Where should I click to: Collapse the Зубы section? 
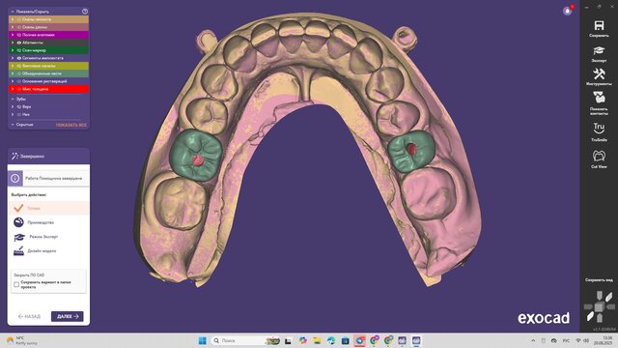point(13,99)
